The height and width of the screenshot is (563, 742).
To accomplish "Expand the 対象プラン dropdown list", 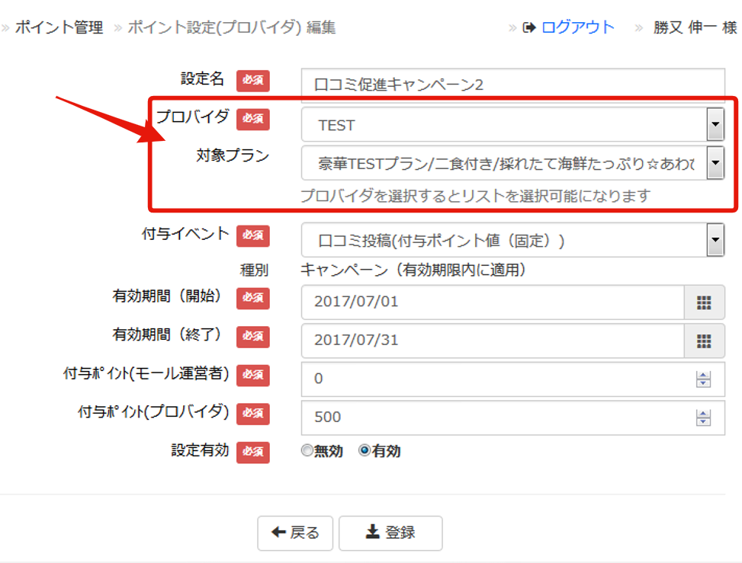I will (512, 163).
